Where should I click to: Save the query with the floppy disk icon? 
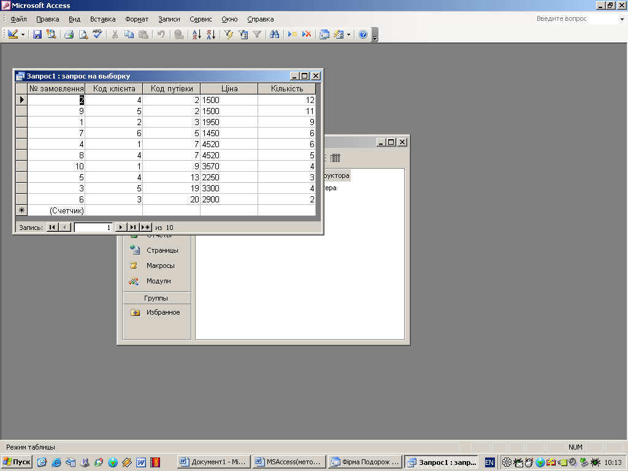(37, 34)
